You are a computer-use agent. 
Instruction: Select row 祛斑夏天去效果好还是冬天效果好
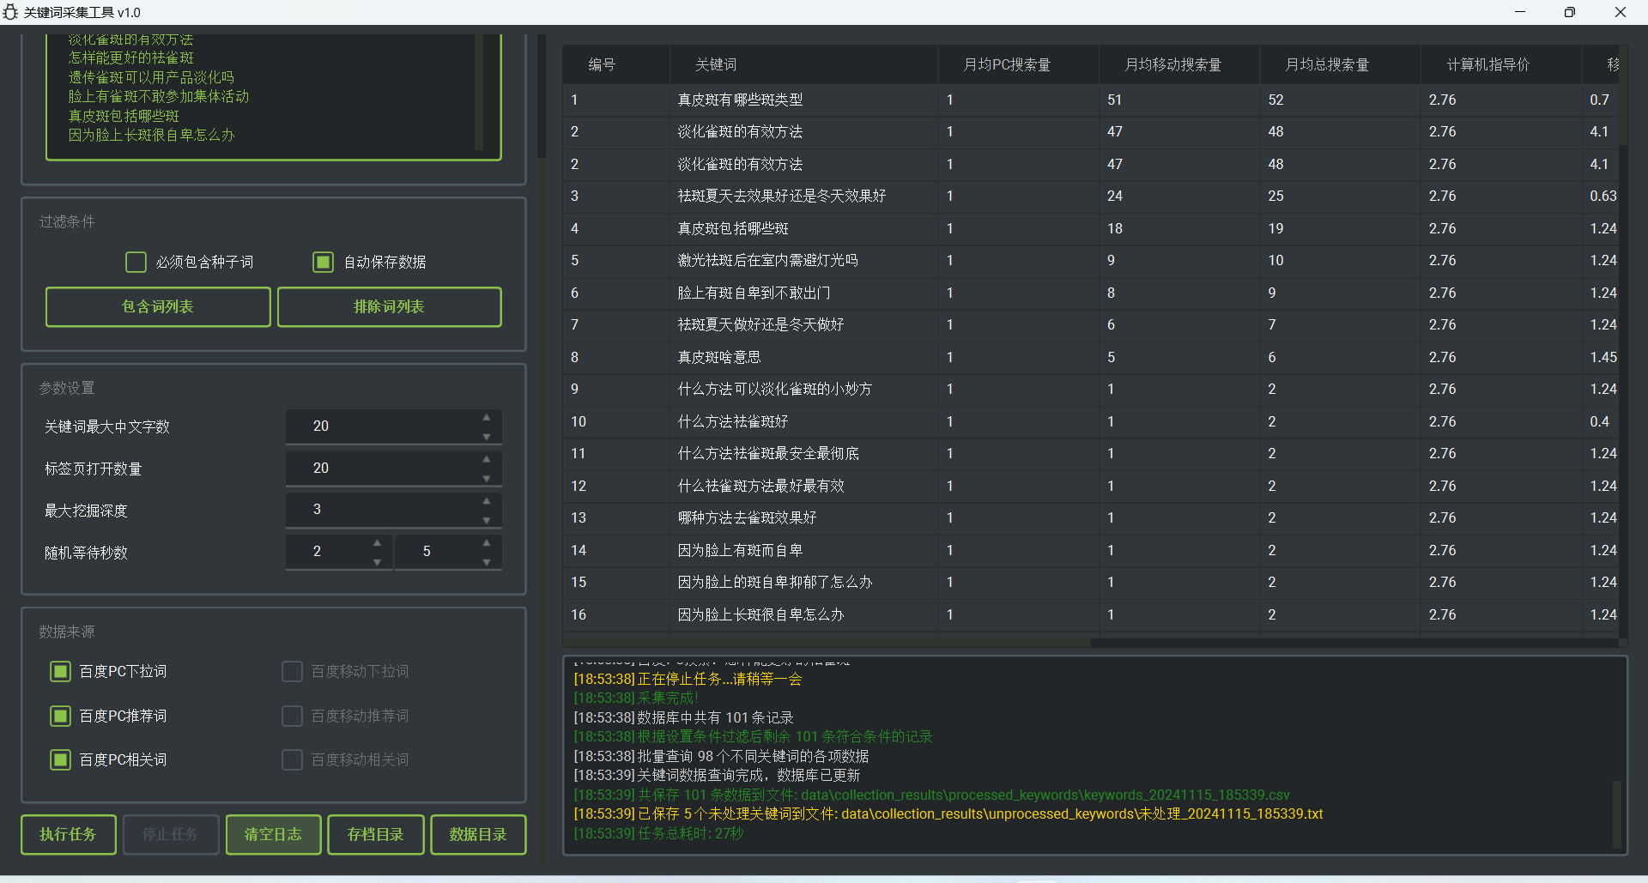(x=1090, y=196)
